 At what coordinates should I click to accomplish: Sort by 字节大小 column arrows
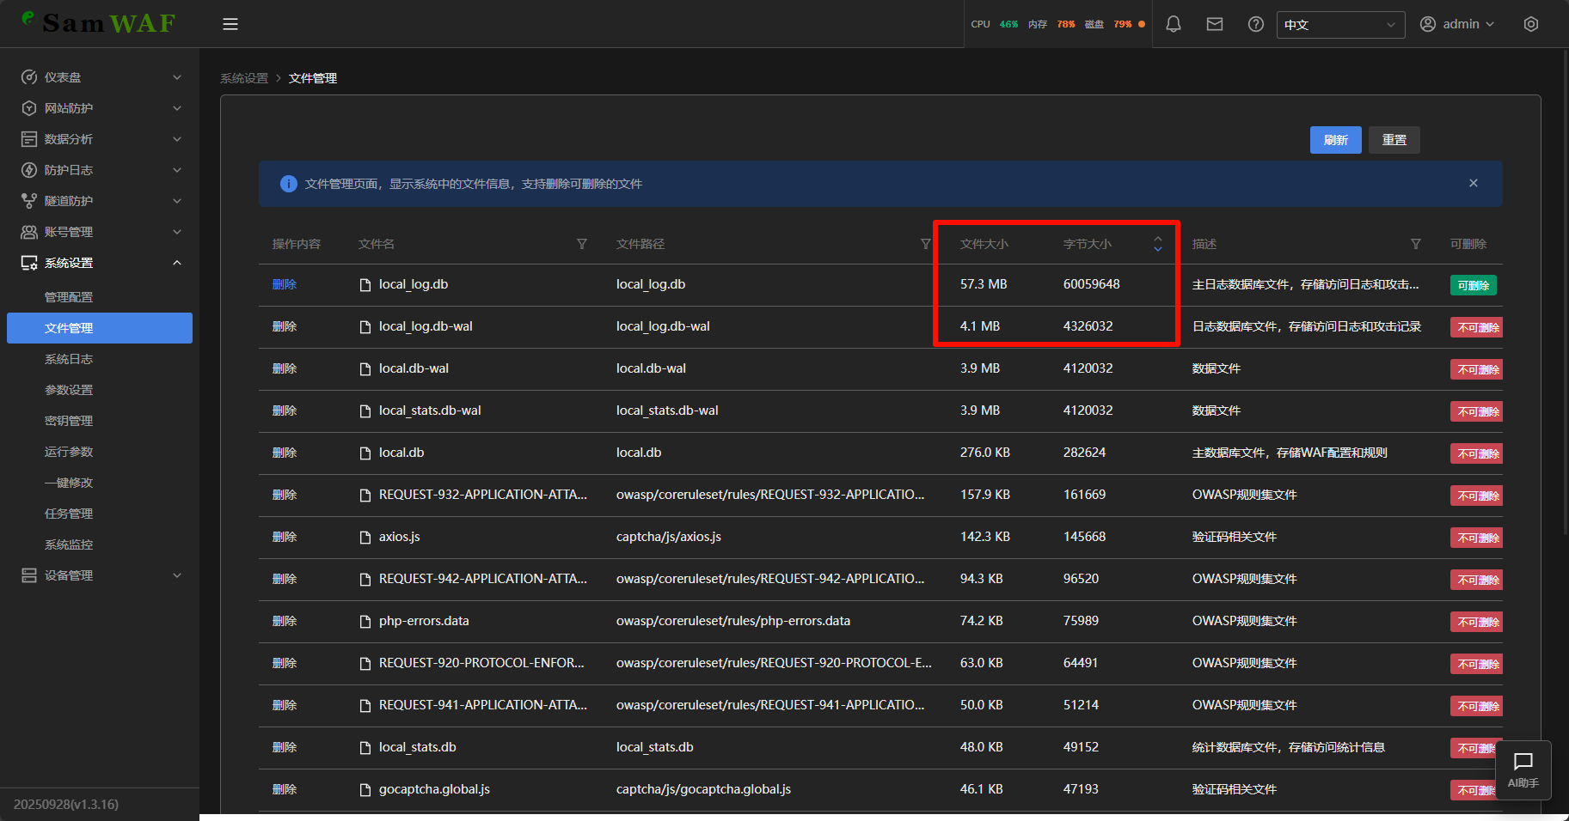1157,244
